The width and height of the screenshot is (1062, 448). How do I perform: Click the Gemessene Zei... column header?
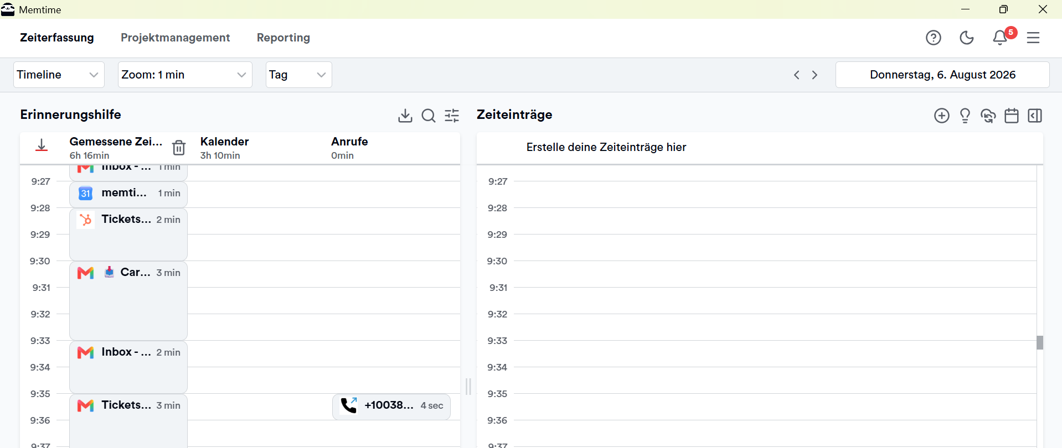[116, 142]
